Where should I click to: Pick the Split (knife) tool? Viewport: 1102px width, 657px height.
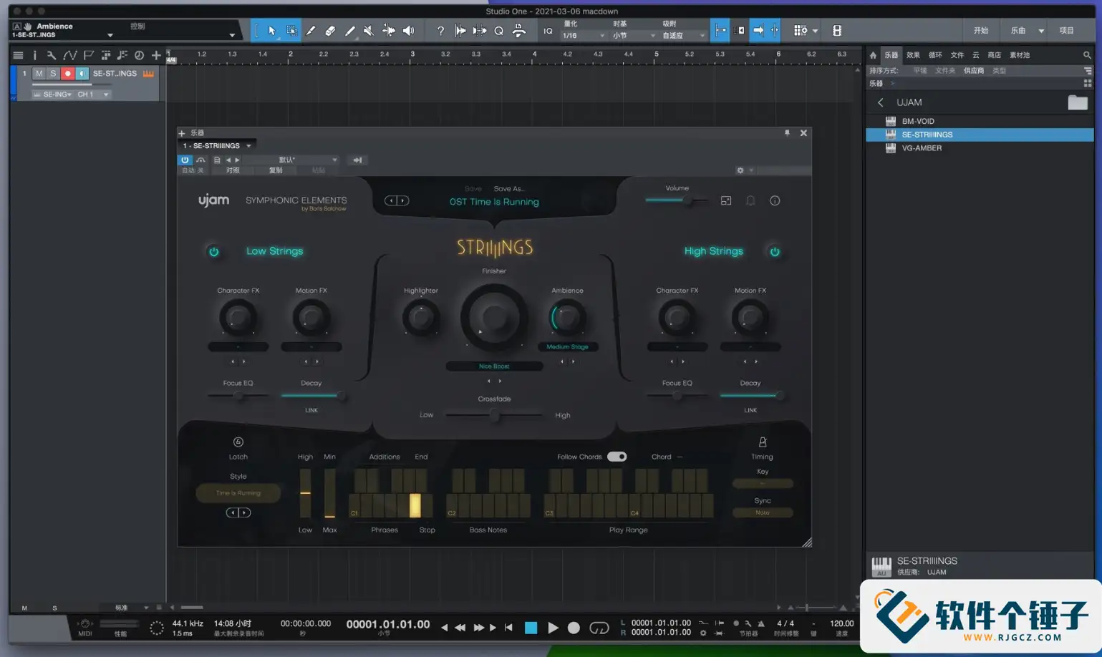(x=311, y=31)
